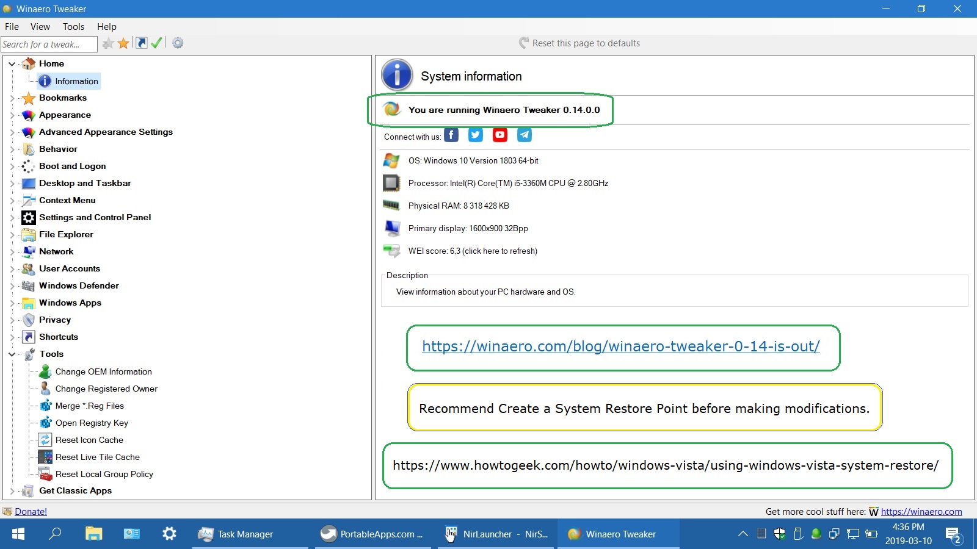Open the YouTube channel icon

click(x=500, y=135)
